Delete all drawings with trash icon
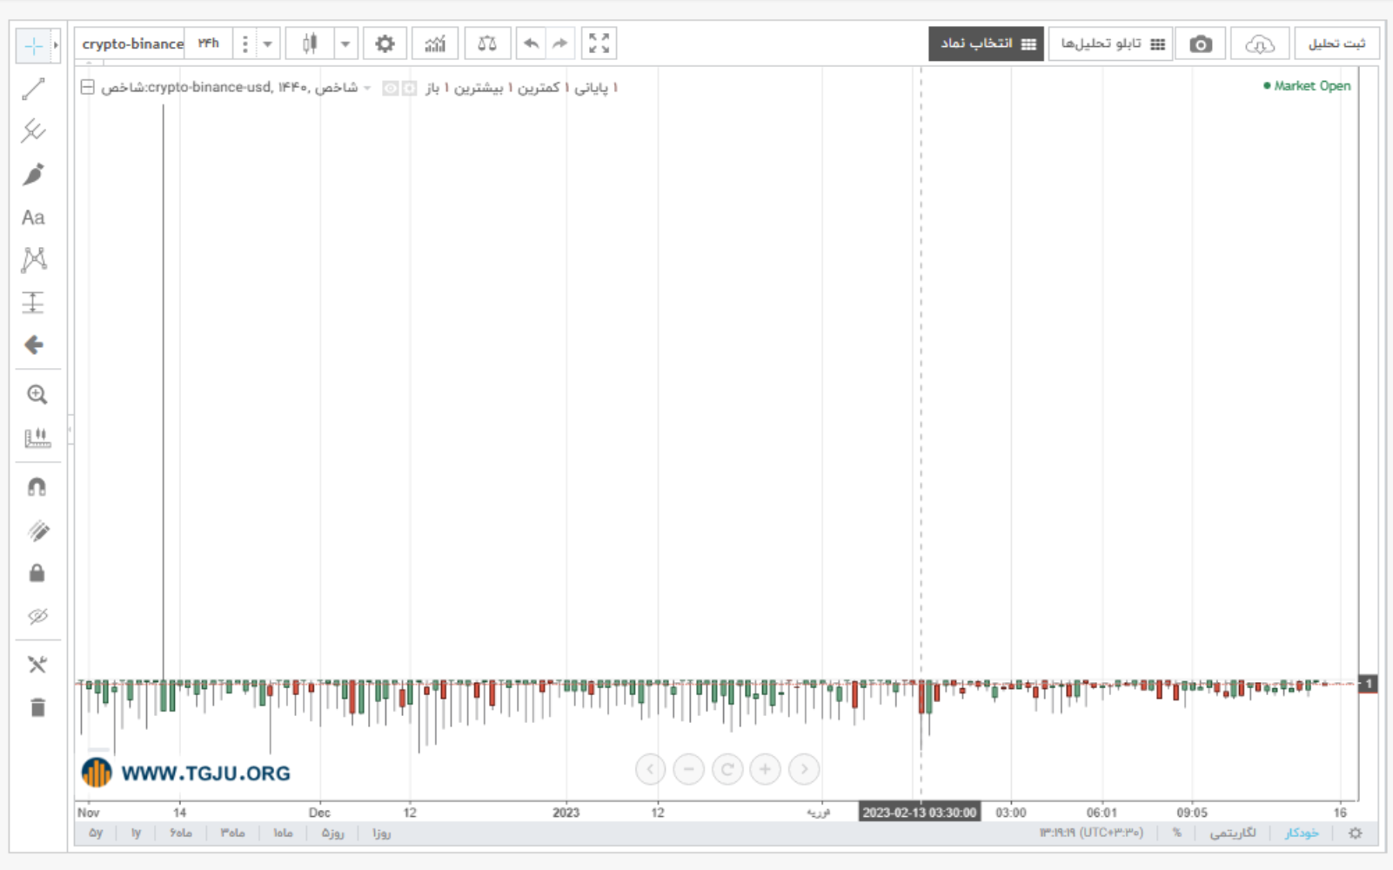The image size is (1393, 870). pyautogui.click(x=37, y=707)
